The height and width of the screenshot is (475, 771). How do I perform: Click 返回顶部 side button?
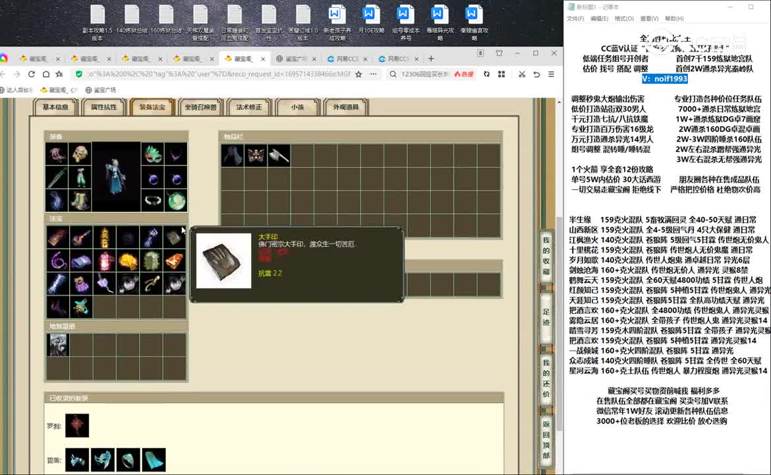click(546, 439)
